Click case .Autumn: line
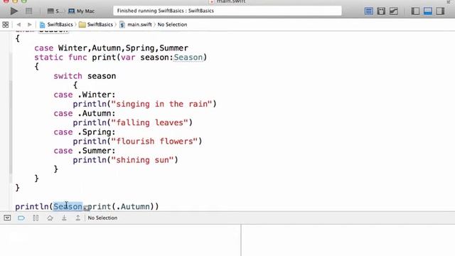 pos(85,113)
